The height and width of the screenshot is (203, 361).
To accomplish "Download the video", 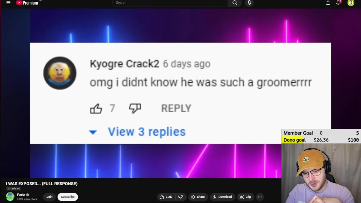I will click(222, 197).
